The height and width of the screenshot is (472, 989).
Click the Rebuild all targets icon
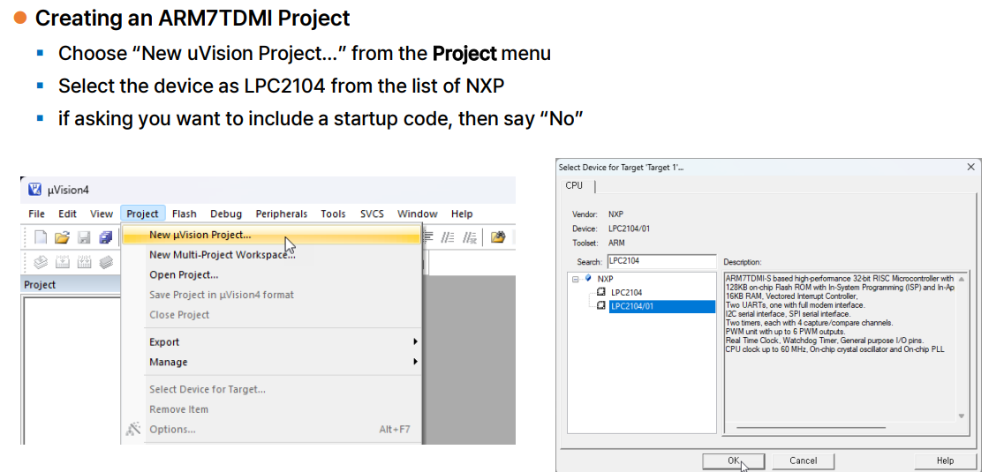tap(85, 262)
